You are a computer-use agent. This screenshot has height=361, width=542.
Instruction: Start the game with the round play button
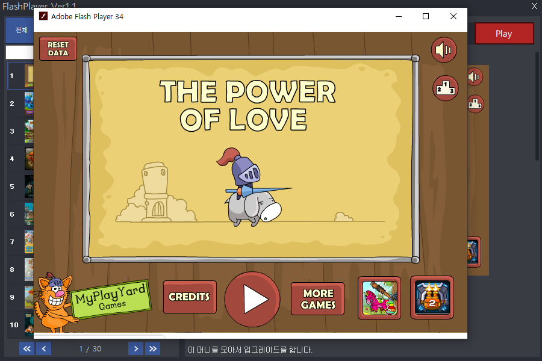(252, 299)
